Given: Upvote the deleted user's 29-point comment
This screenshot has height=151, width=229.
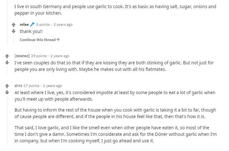Looking at the screenshot, I should [x=7, y=56].
